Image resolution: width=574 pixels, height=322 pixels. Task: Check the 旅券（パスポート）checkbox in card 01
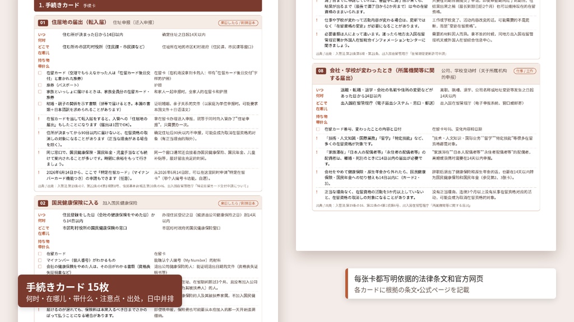[x=40, y=85]
